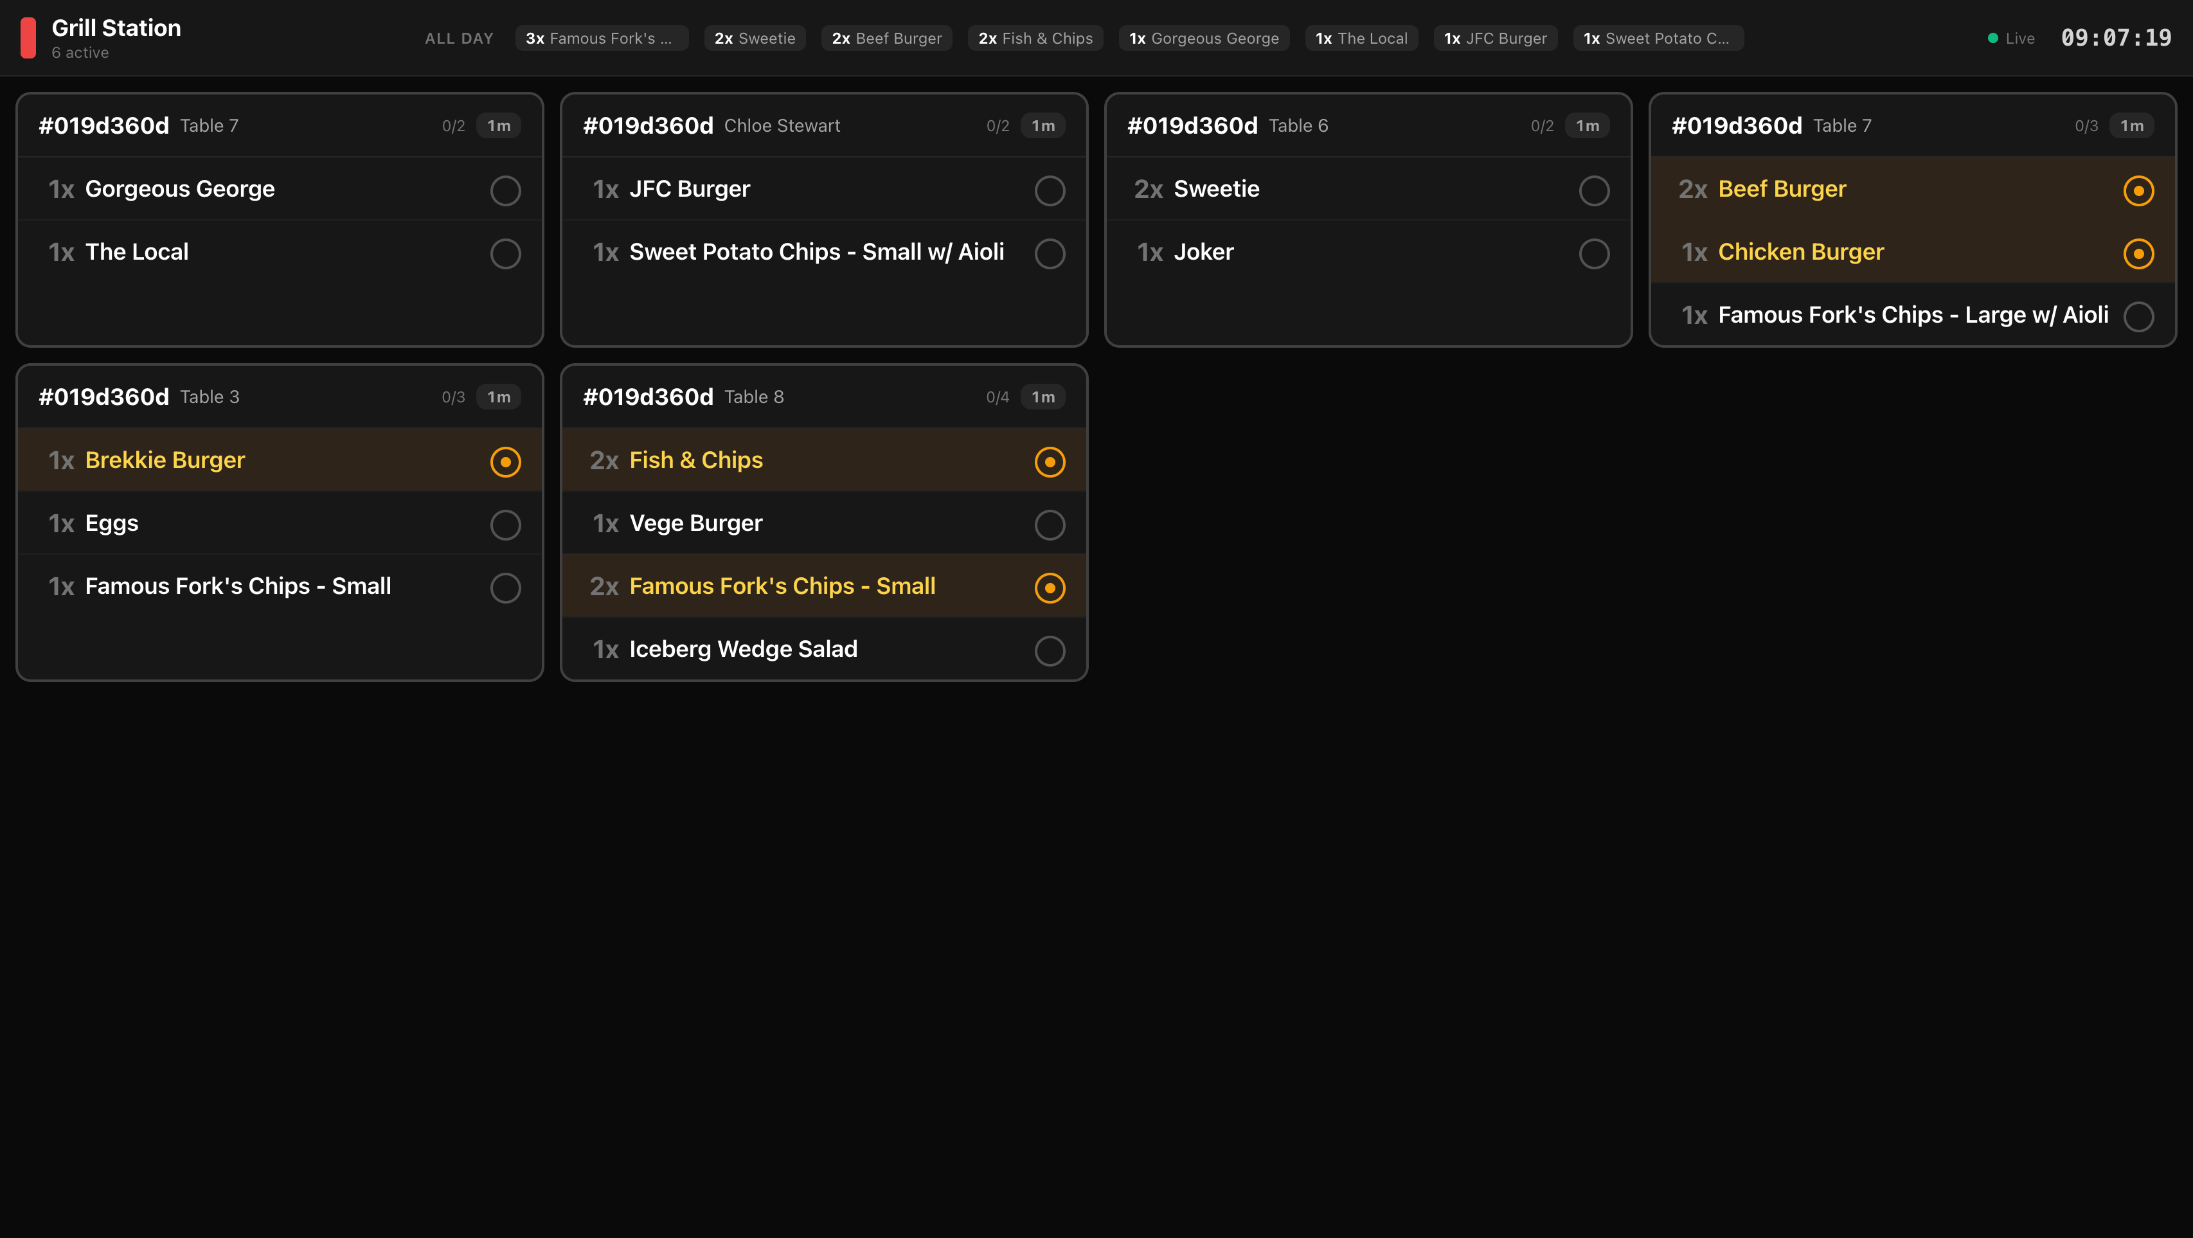Click the Grill Station red bar icon
Image resolution: width=2193 pixels, height=1238 pixels.
(x=30, y=37)
